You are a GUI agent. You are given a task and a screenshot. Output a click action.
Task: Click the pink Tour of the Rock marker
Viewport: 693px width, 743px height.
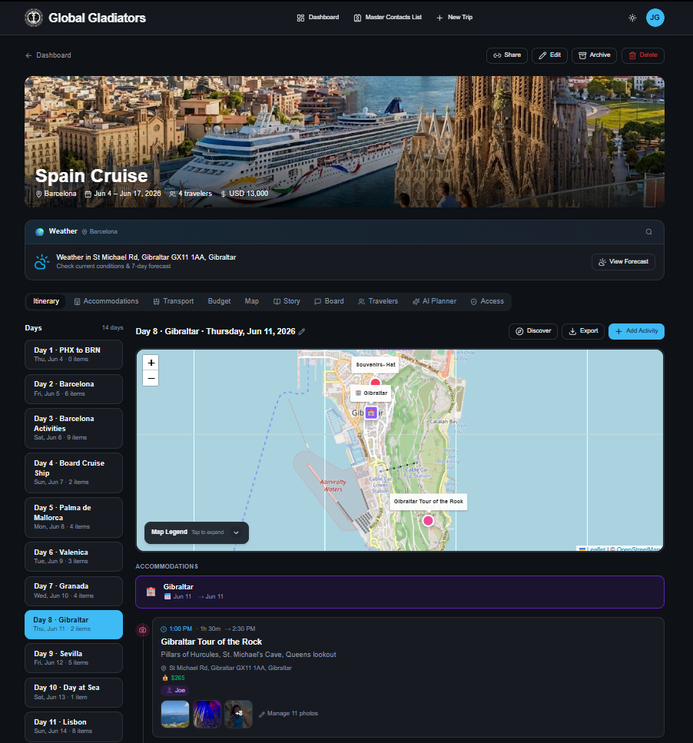point(428,521)
